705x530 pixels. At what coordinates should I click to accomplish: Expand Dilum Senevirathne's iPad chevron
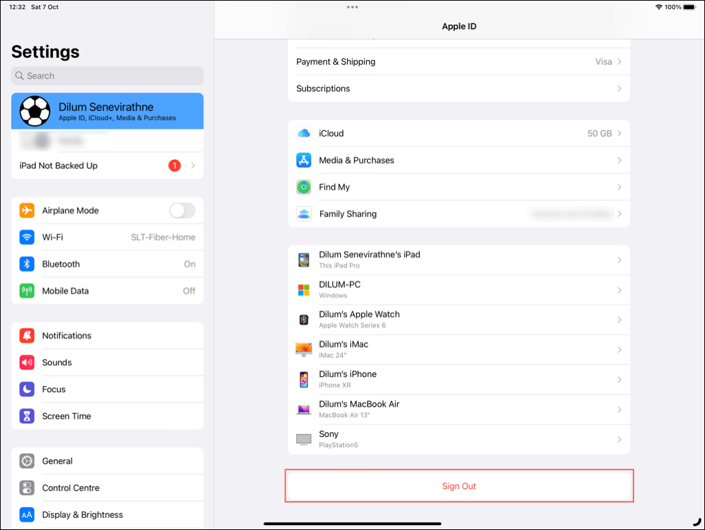click(x=620, y=260)
